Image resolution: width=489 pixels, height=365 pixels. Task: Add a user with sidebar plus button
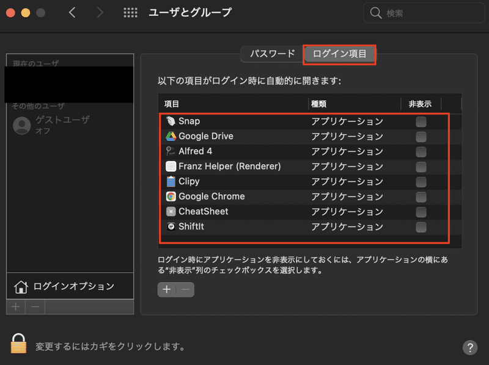tap(16, 307)
